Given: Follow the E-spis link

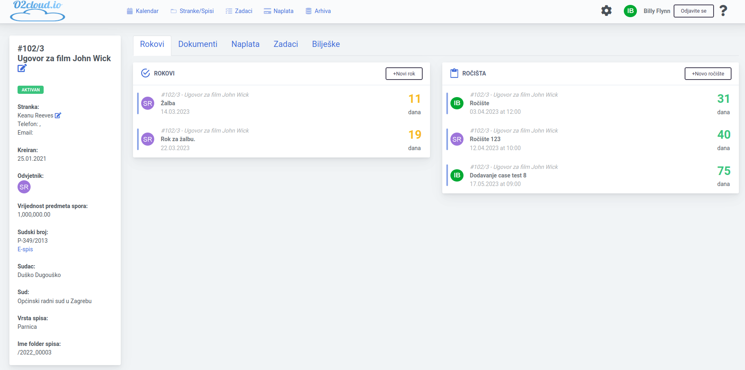Looking at the screenshot, I should [x=25, y=249].
